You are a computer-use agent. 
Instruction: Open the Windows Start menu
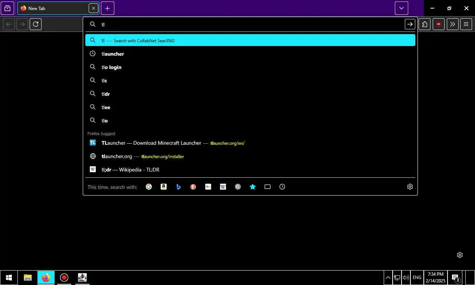[x=9, y=278]
